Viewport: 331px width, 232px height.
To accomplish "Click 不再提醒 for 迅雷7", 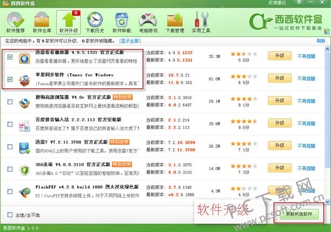I will coord(306,146).
